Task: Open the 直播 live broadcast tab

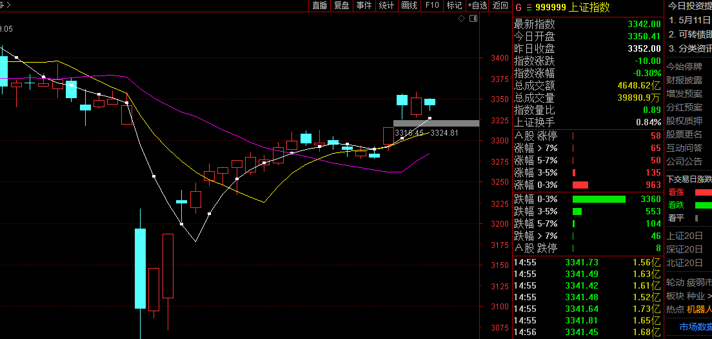Action: (x=320, y=5)
